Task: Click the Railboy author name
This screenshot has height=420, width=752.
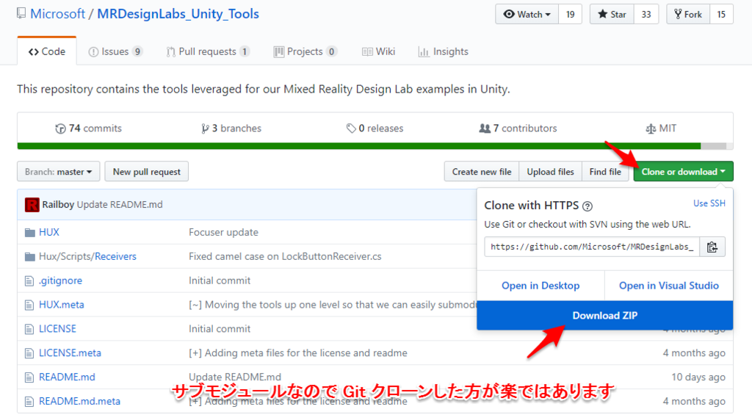Action: [x=58, y=205]
